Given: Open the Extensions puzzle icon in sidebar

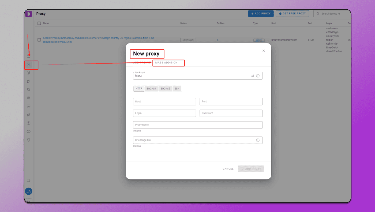Looking at the screenshot, I should 29,90.
